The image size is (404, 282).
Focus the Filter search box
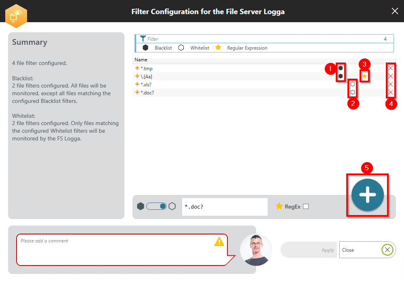[263, 39]
